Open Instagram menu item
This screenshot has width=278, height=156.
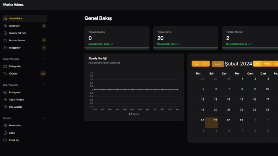[x=24, y=92]
